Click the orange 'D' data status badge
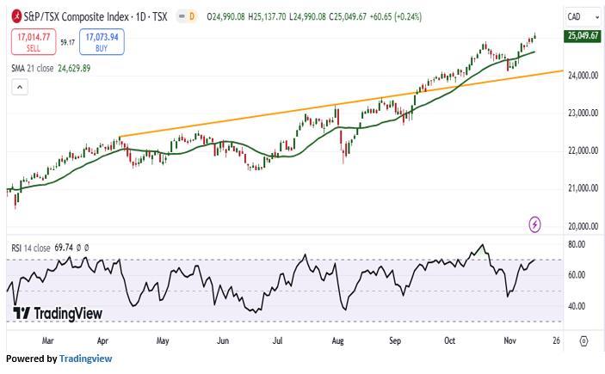This screenshot has height=374, width=605. (x=191, y=16)
